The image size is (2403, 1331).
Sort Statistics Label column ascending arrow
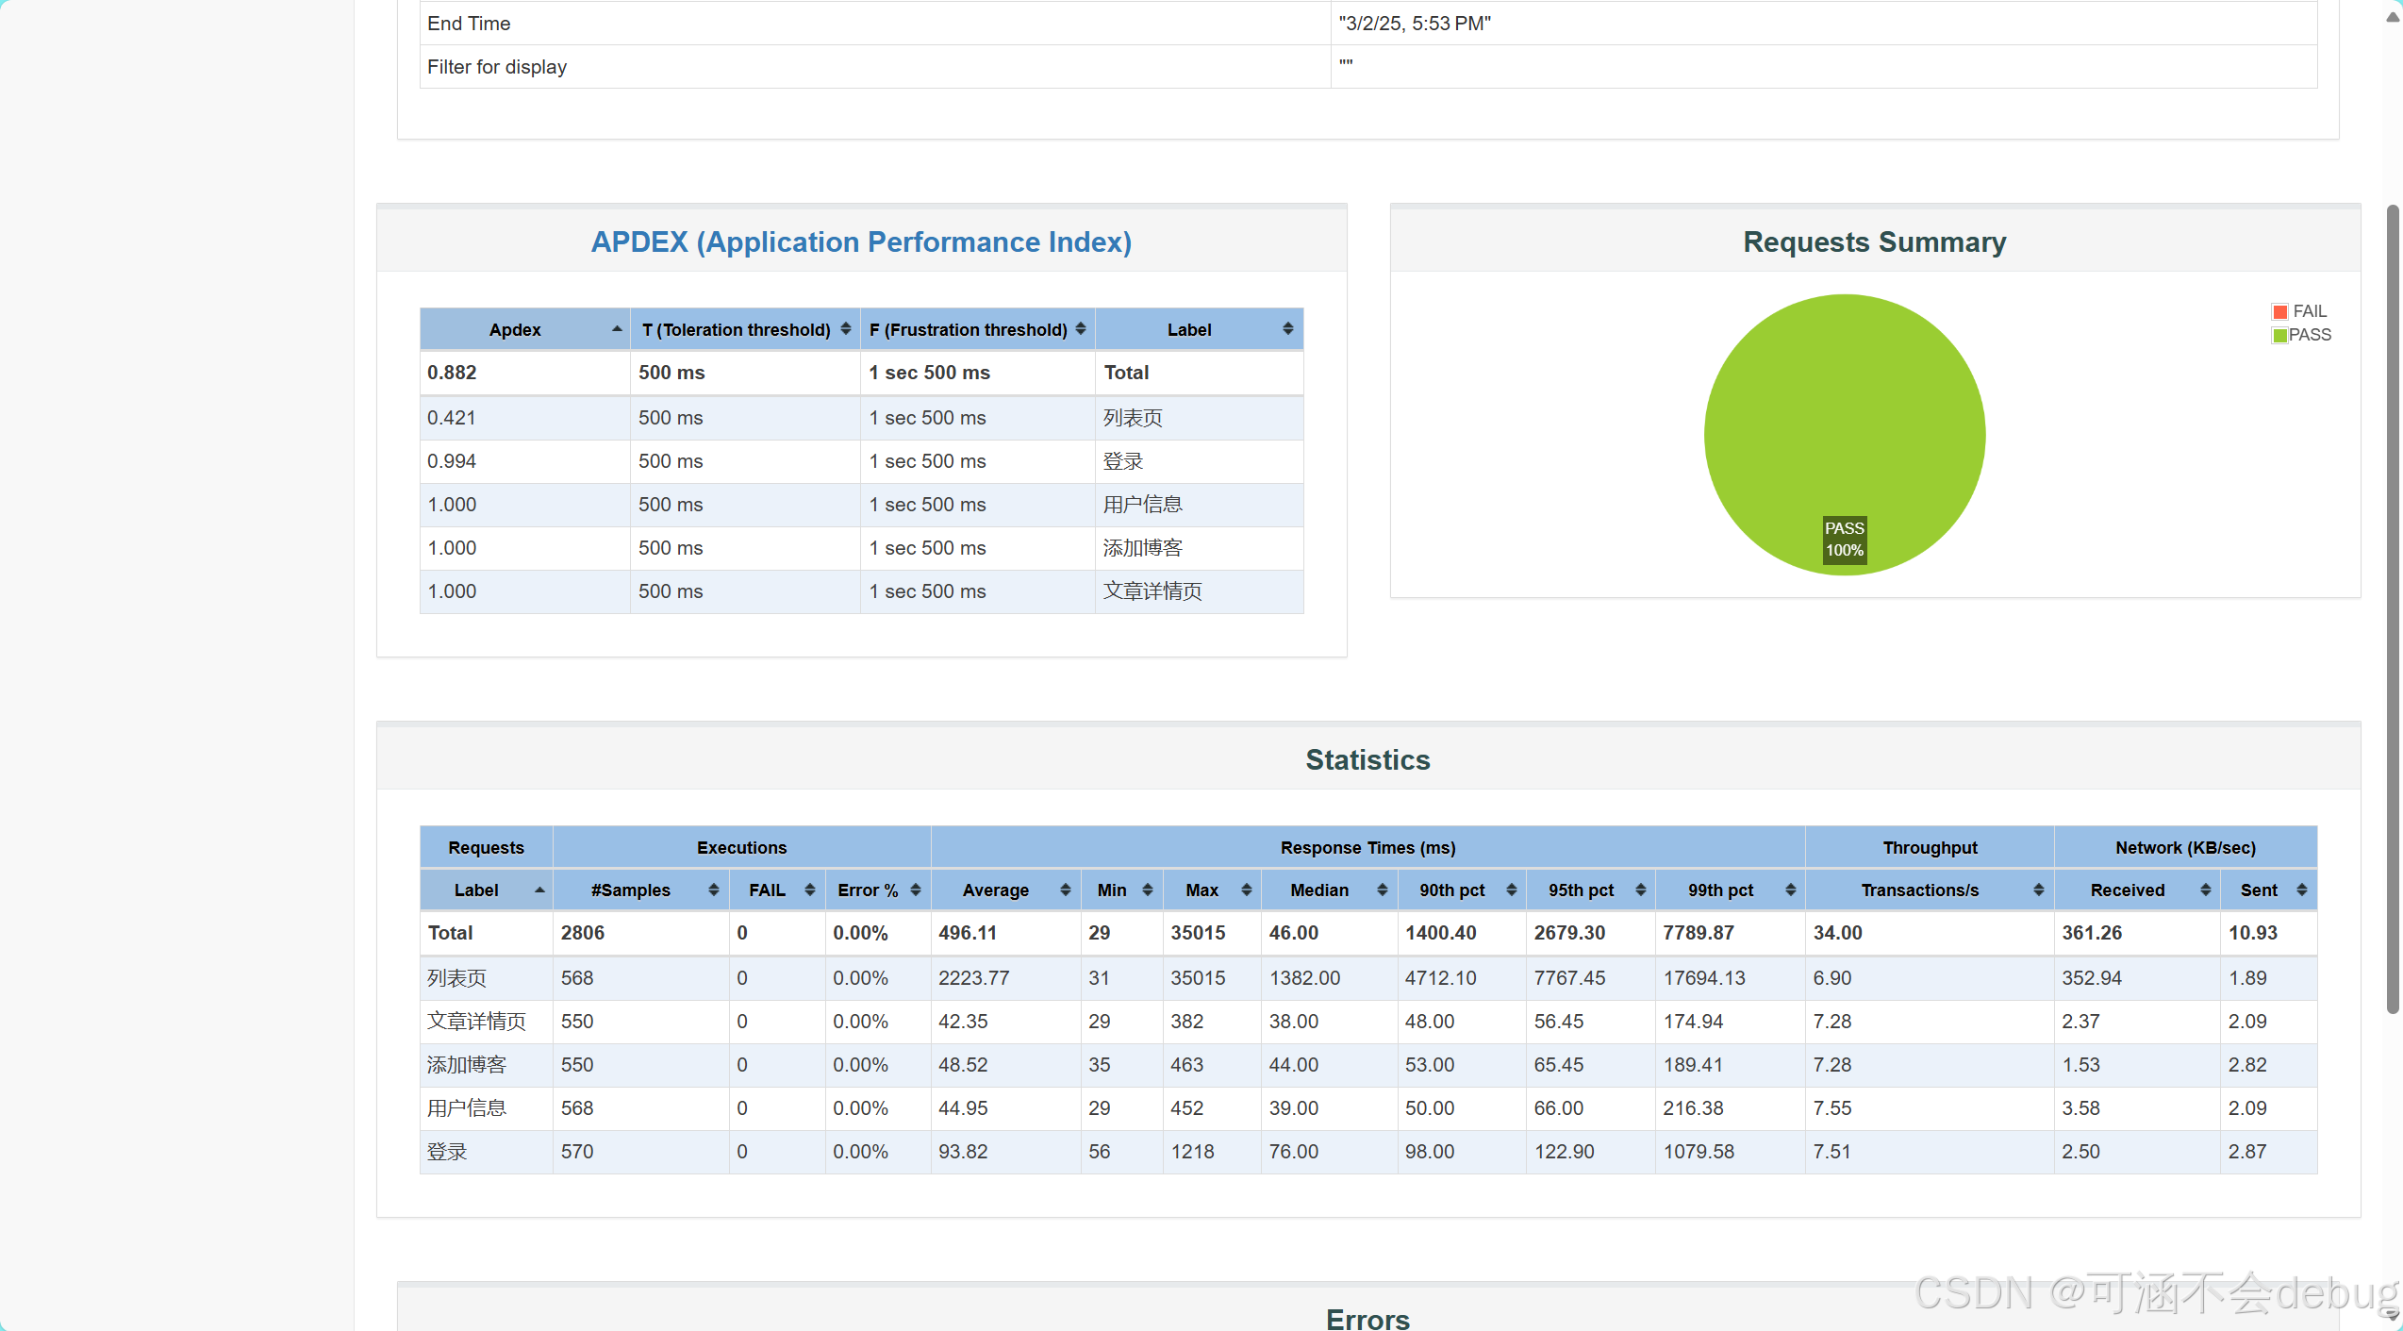(539, 890)
